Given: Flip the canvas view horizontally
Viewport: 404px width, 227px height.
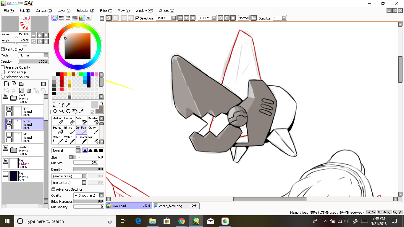Looking at the screenshot, I should [253, 18].
